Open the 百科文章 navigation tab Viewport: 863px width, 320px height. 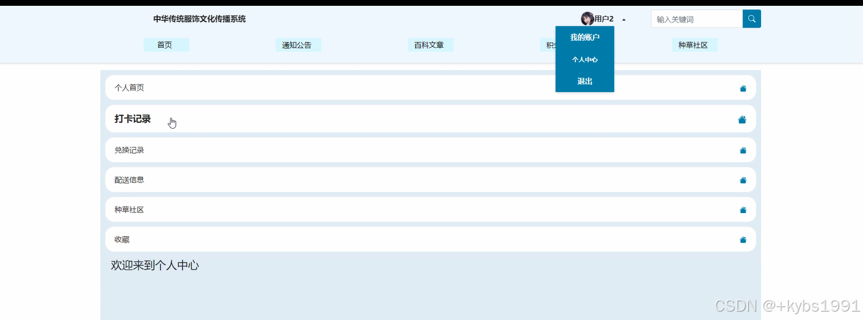[429, 45]
